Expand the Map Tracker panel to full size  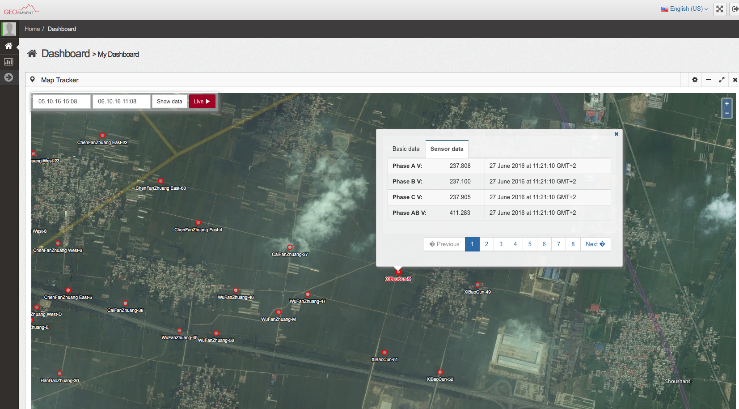(722, 80)
